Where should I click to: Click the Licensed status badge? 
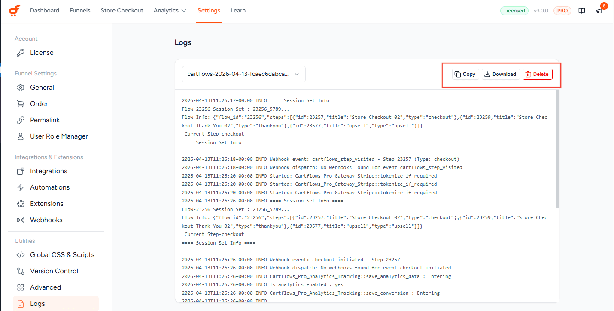click(514, 11)
